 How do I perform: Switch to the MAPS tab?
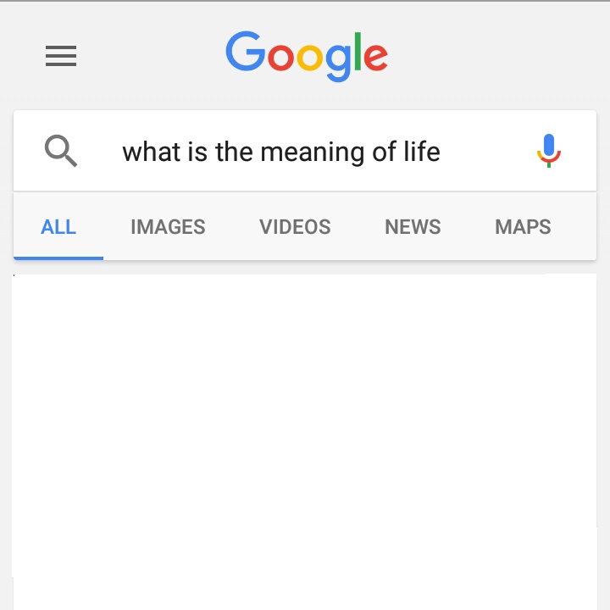[523, 227]
